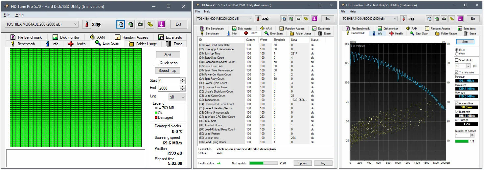Open Help menu in the left window
Screen dimensions: 484x170
click(19, 15)
